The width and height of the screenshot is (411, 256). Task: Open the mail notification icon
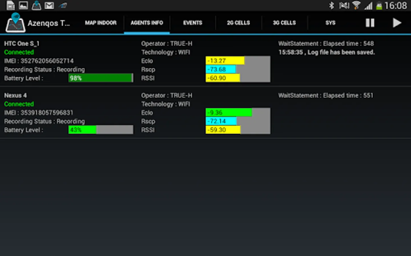(x=49, y=5)
